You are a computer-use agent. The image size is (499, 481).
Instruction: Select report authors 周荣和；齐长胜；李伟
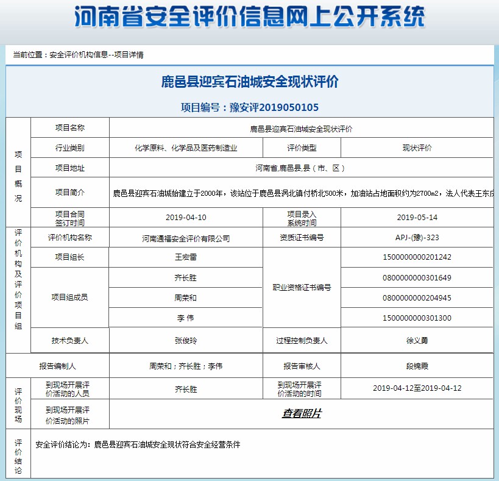(x=186, y=366)
